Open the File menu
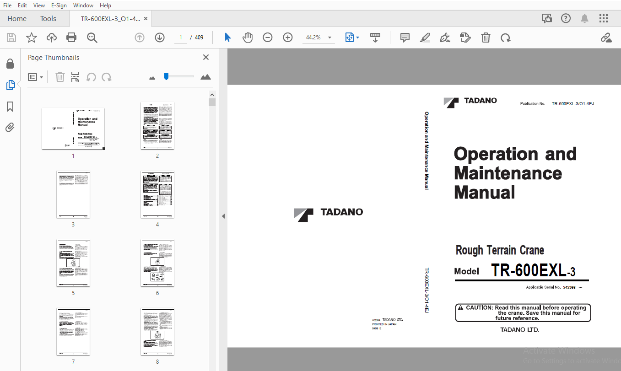621x371 pixels. pyautogui.click(x=7, y=5)
